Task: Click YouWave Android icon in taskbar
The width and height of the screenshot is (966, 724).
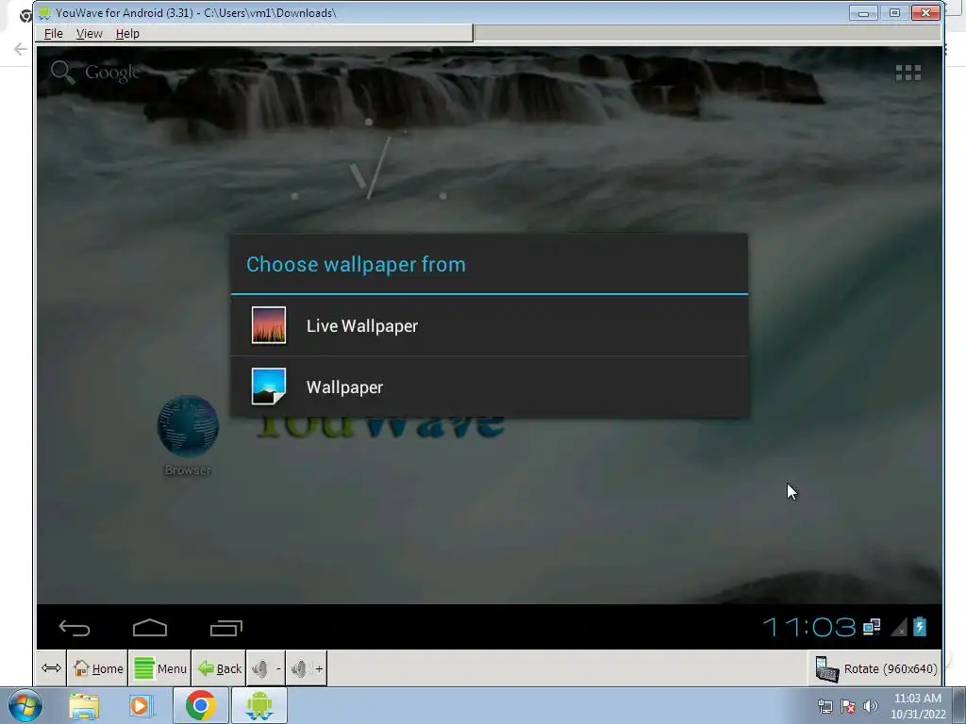Action: [258, 705]
